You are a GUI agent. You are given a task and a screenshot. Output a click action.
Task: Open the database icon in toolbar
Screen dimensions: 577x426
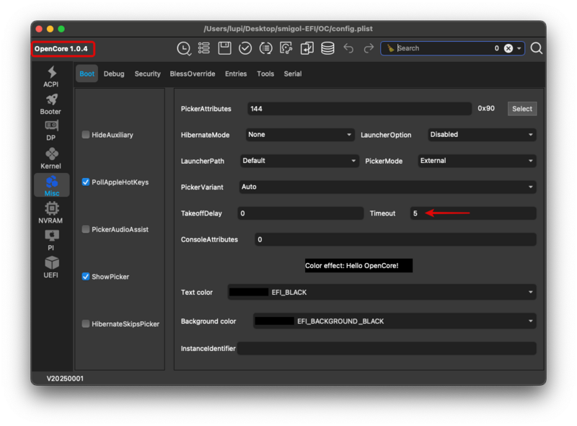pyautogui.click(x=327, y=48)
